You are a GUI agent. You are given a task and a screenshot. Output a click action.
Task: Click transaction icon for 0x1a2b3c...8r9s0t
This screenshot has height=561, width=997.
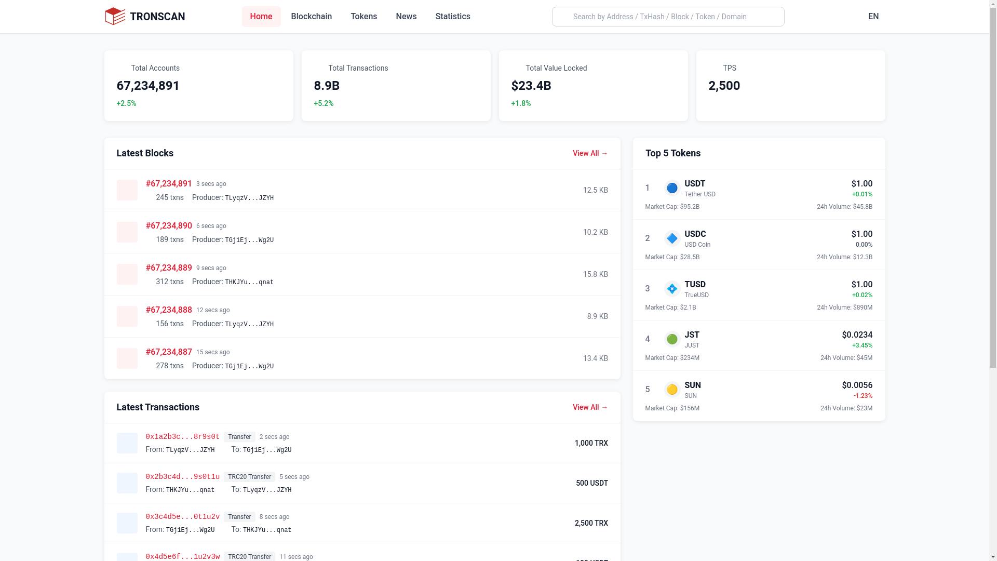coord(127,443)
